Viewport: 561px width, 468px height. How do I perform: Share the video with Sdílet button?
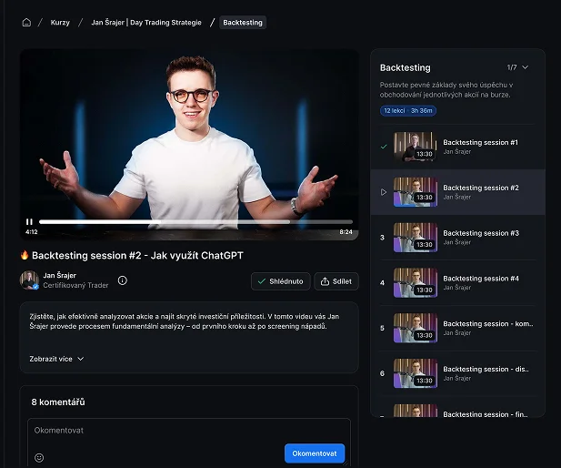click(336, 281)
